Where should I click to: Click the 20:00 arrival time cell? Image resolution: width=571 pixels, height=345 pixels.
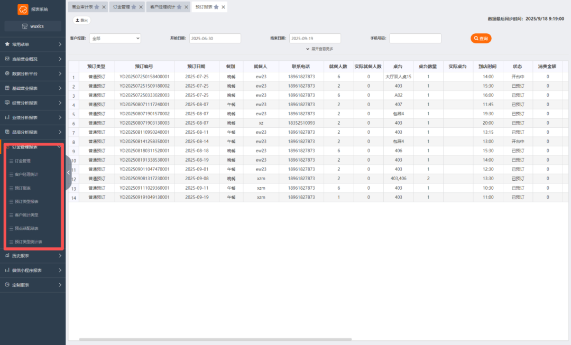(488, 123)
